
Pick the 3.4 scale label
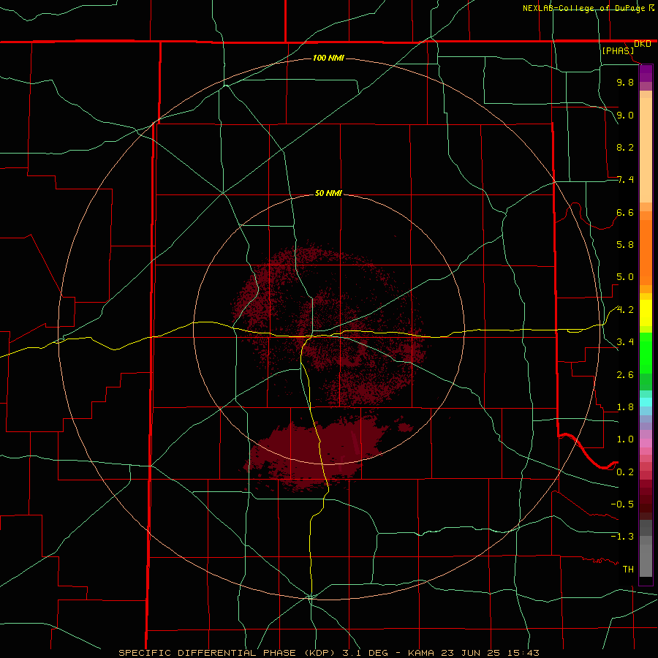click(625, 341)
